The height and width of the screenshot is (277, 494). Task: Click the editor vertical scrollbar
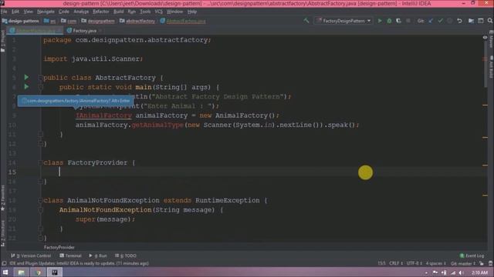tap(486, 63)
